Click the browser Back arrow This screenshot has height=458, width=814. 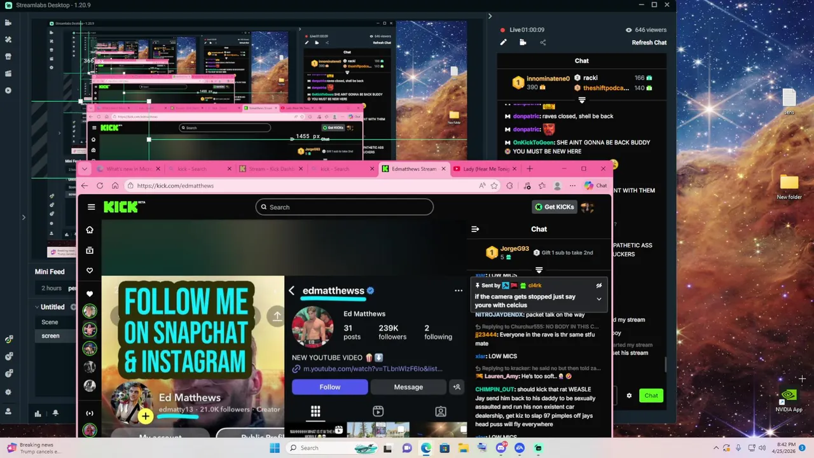click(x=85, y=186)
